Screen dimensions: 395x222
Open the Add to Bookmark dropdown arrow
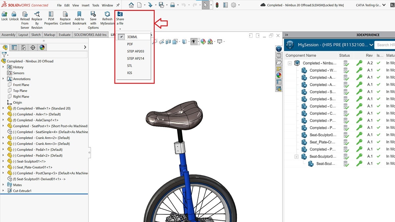click(x=79, y=29)
